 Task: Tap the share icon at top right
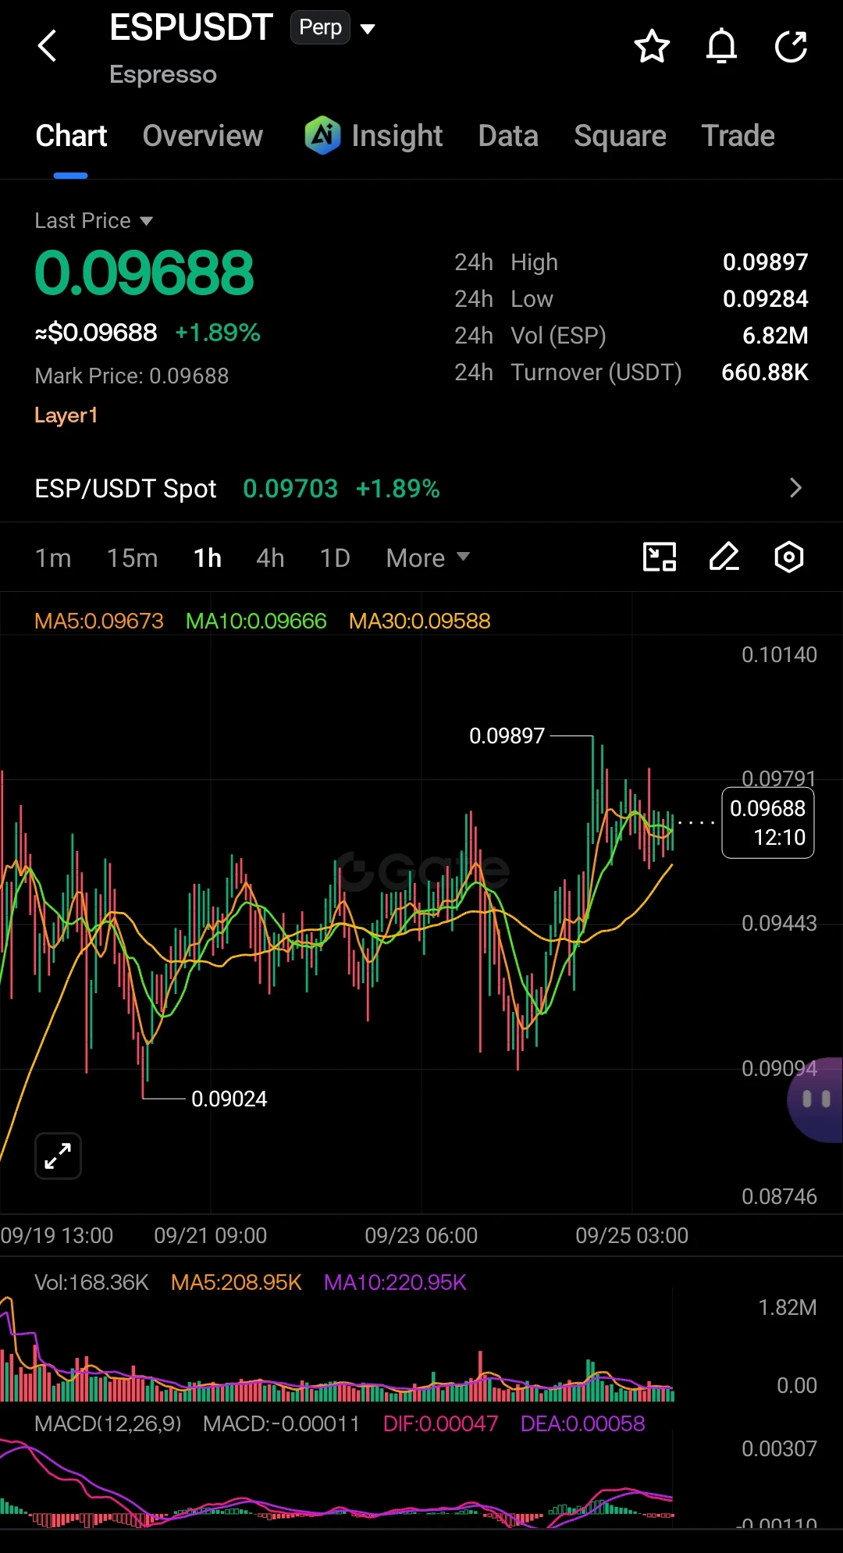click(x=791, y=46)
